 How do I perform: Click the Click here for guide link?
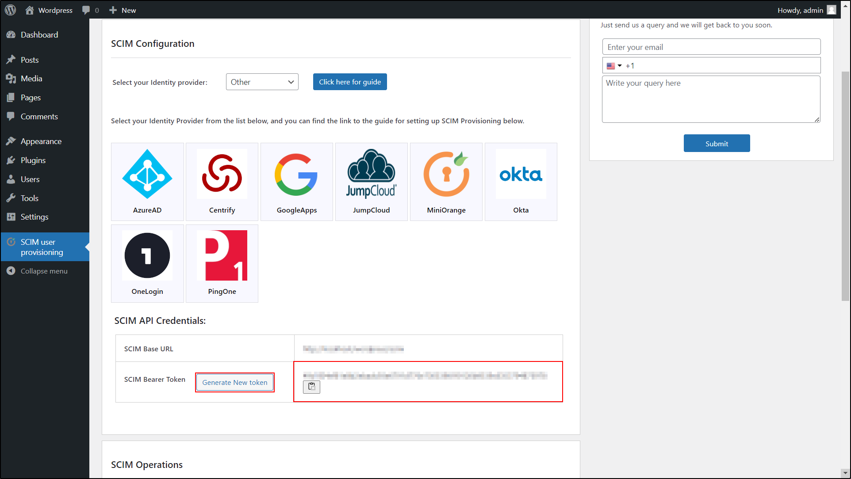(349, 81)
